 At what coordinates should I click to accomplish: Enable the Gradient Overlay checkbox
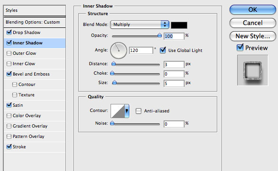point(9,126)
